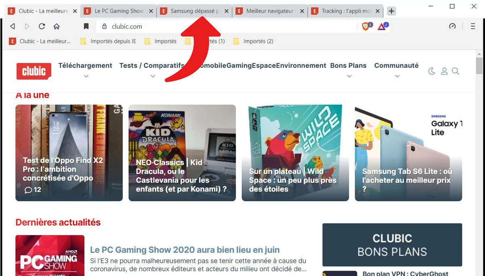The width and height of the screenshot is (485, 276).
Task: Switch to the 'Le PC Gaming Show' tab
Action: tap(119, 11)
